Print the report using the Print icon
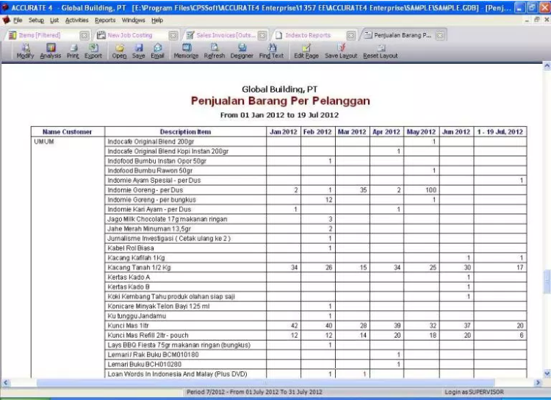Viewport: 551px width, 400px height. point(73,50)
